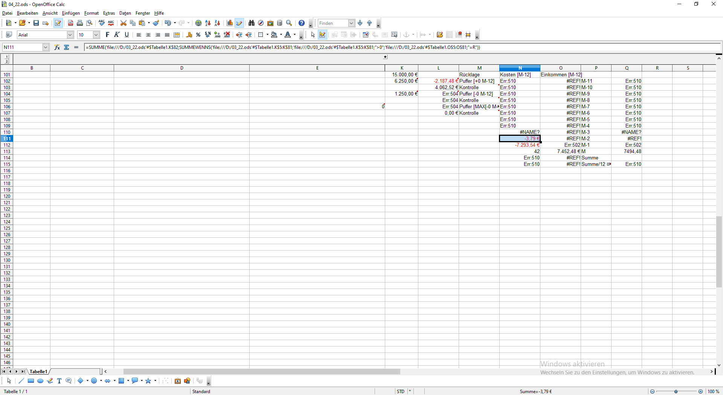Export directly as PDF

[70, 23]
